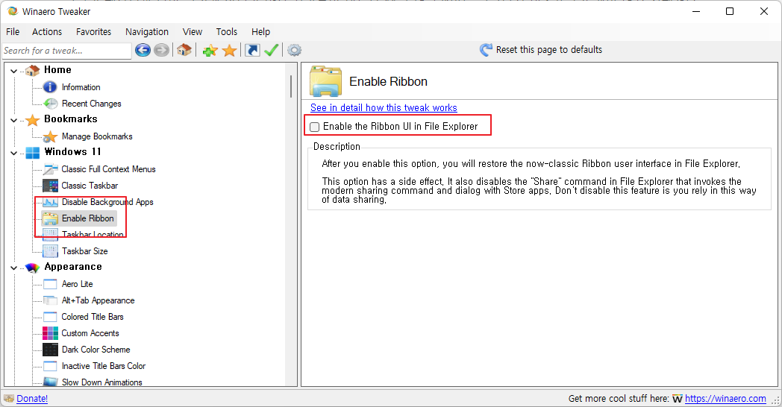Click the Inactive Title Bars Color icon
Image resolution: width=782 pixels, height=407 pixels.
[51, 366]
